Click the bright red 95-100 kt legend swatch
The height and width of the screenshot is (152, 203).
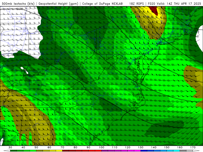(98, 151)
